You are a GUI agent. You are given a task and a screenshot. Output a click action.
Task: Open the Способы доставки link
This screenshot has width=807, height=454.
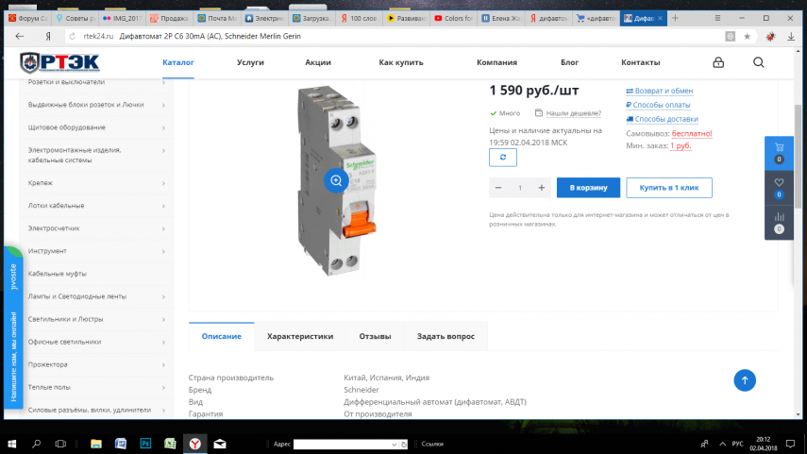click(x=665, y=119)
